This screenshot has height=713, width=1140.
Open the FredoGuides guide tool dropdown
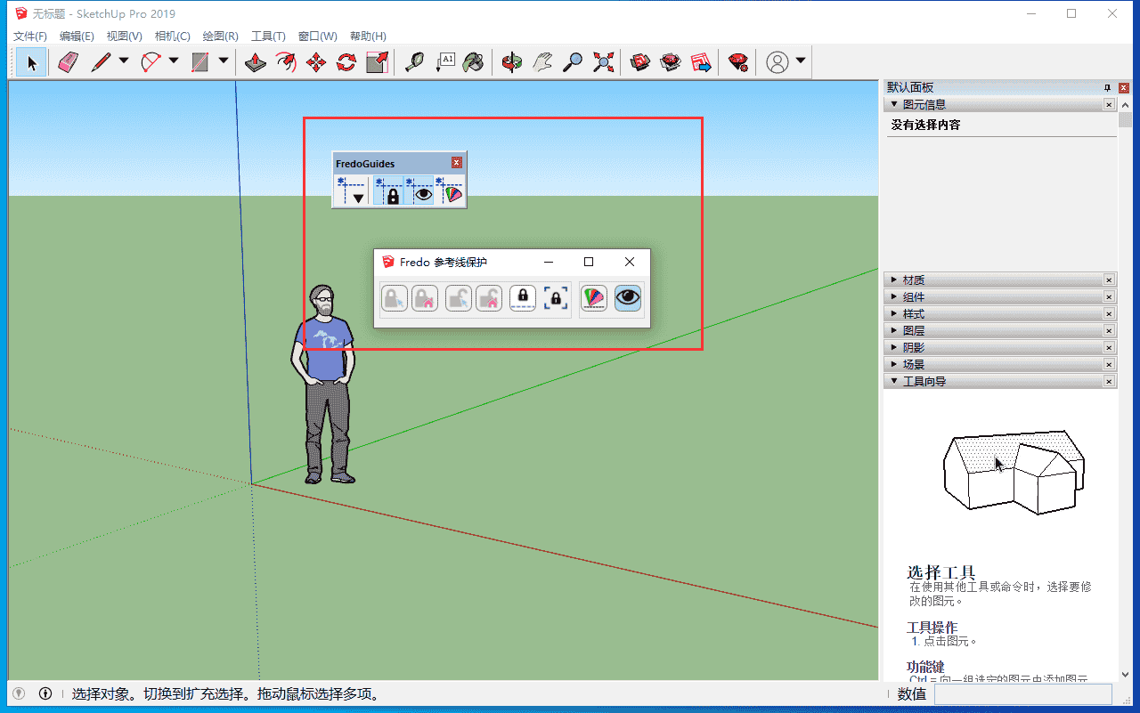[351, 191]
